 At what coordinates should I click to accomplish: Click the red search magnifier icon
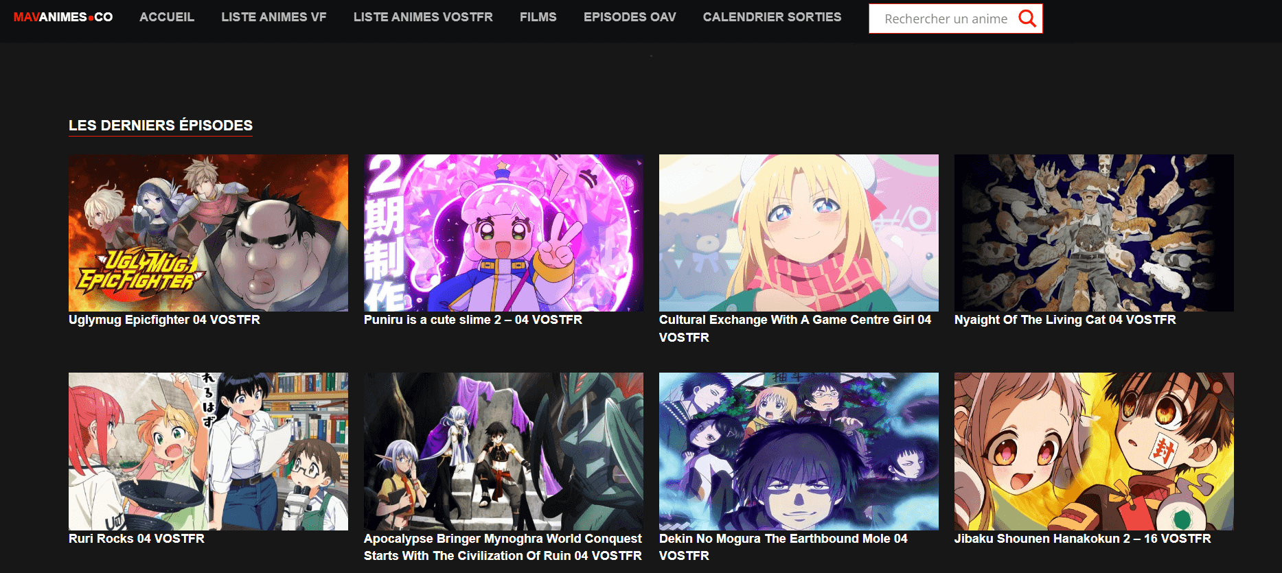(1027, 19)
